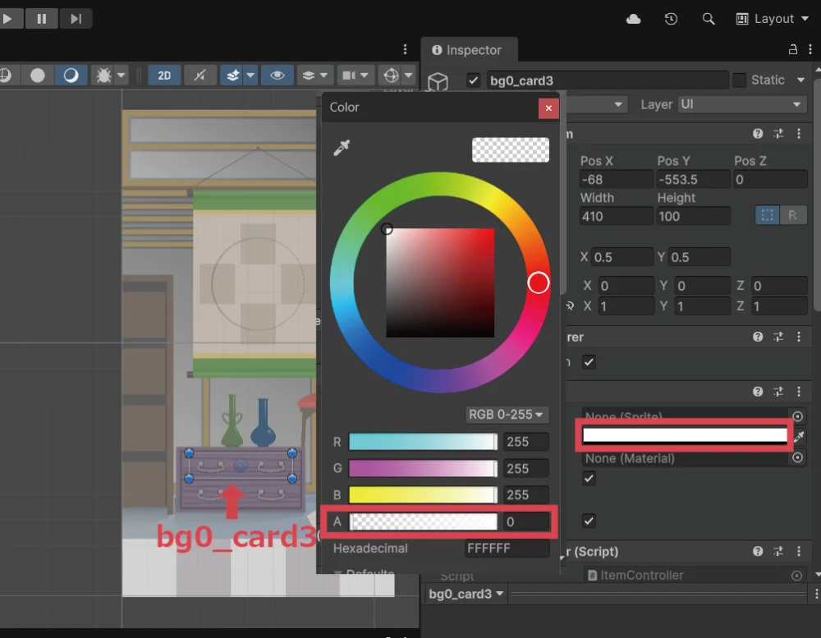This screenshot has height=638, width=821.
Task: Close the Color picker window
Action: [548, 108]
